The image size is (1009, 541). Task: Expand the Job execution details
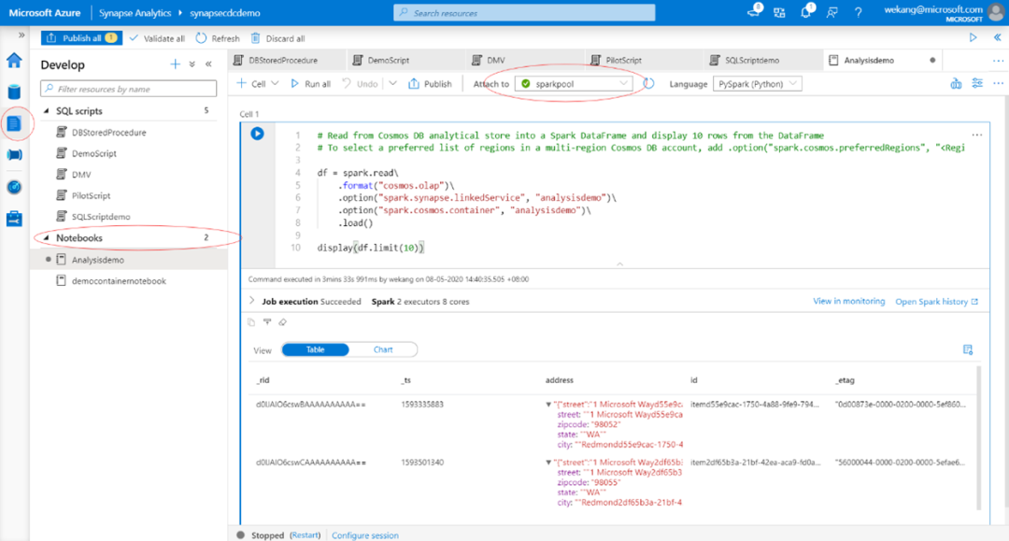pos(251,301)
